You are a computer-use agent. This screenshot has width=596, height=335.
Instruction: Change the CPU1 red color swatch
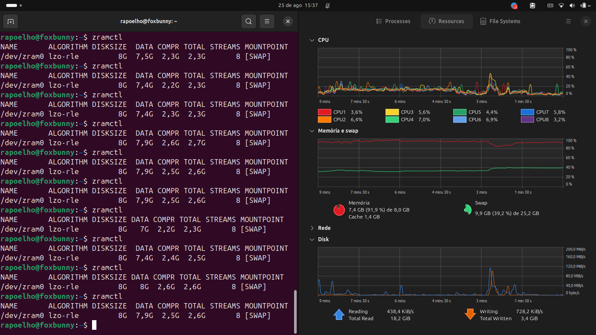pyautogui.click(x=325, y=112)
